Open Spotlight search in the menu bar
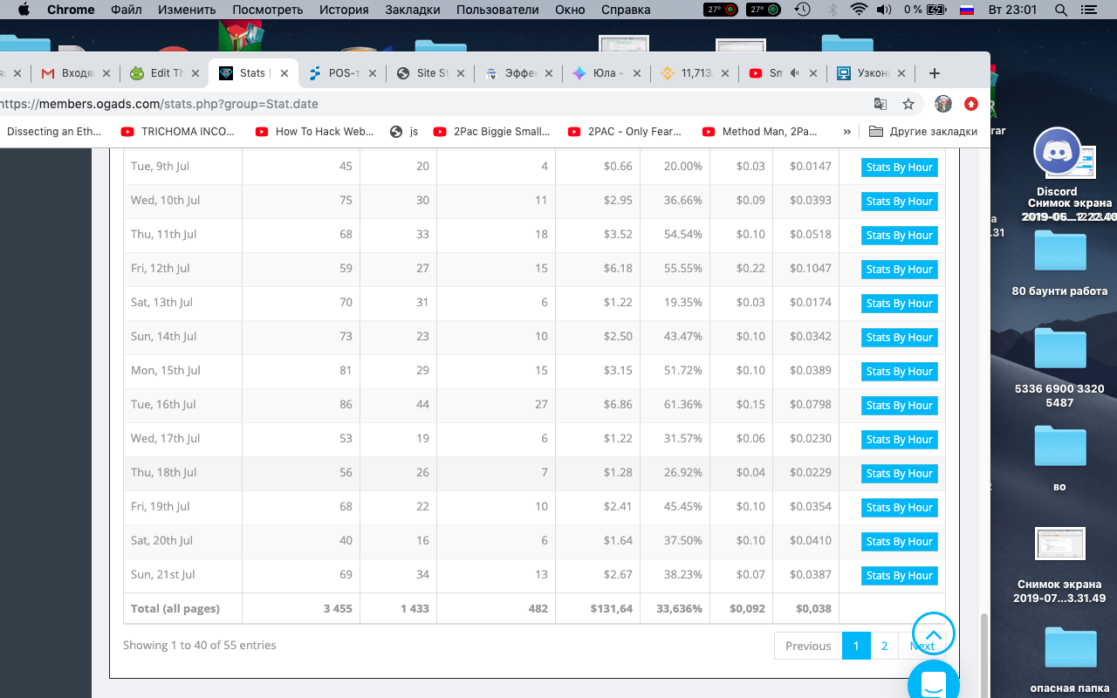1117x698 pixels. (1061, 10)
